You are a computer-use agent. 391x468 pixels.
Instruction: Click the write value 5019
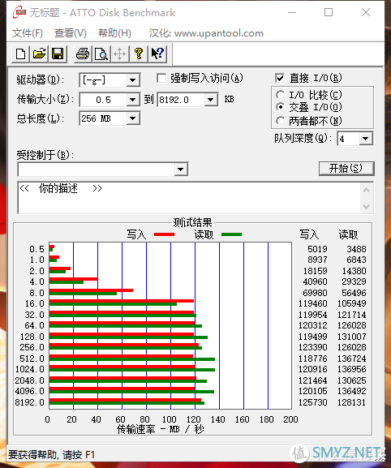point(317,249)
